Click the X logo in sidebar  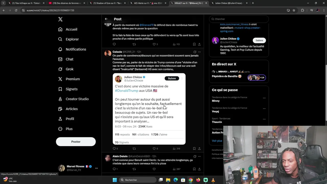click(x=60, y=19)
